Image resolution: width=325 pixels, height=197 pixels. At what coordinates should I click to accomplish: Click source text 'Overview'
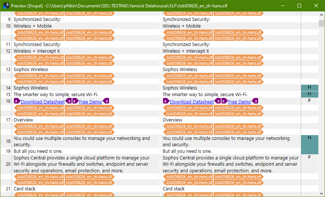23,120
